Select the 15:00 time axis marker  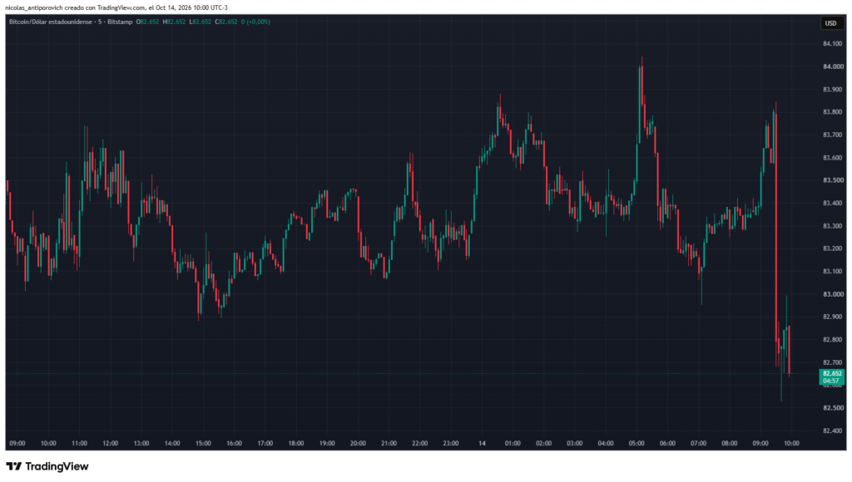pos(203,444)
